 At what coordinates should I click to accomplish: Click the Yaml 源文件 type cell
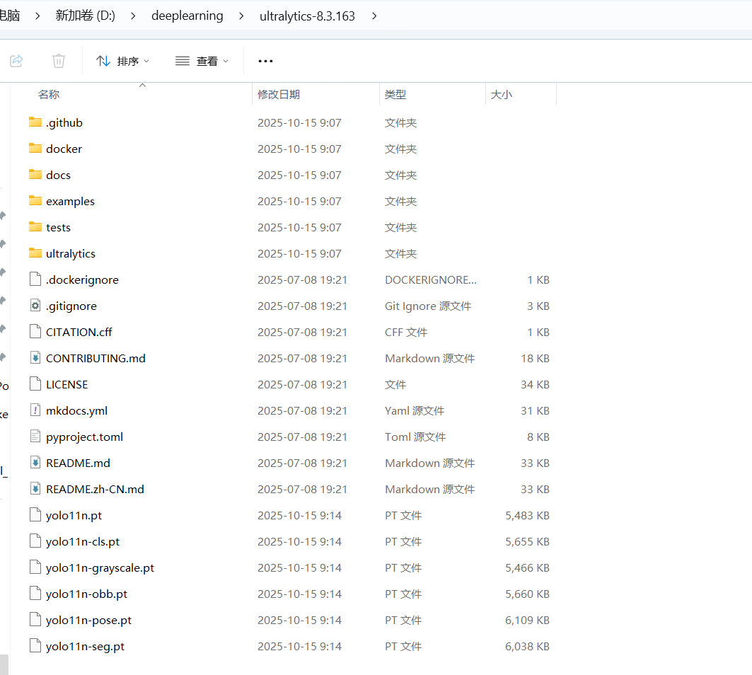(415, 410)
